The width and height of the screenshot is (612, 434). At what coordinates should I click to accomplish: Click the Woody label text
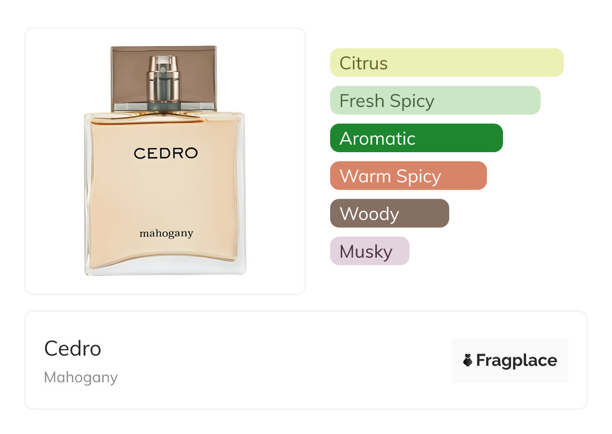[x=369, y=214]
